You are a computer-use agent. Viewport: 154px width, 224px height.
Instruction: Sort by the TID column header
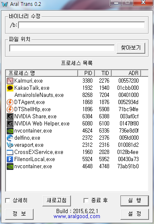point(103,73)
